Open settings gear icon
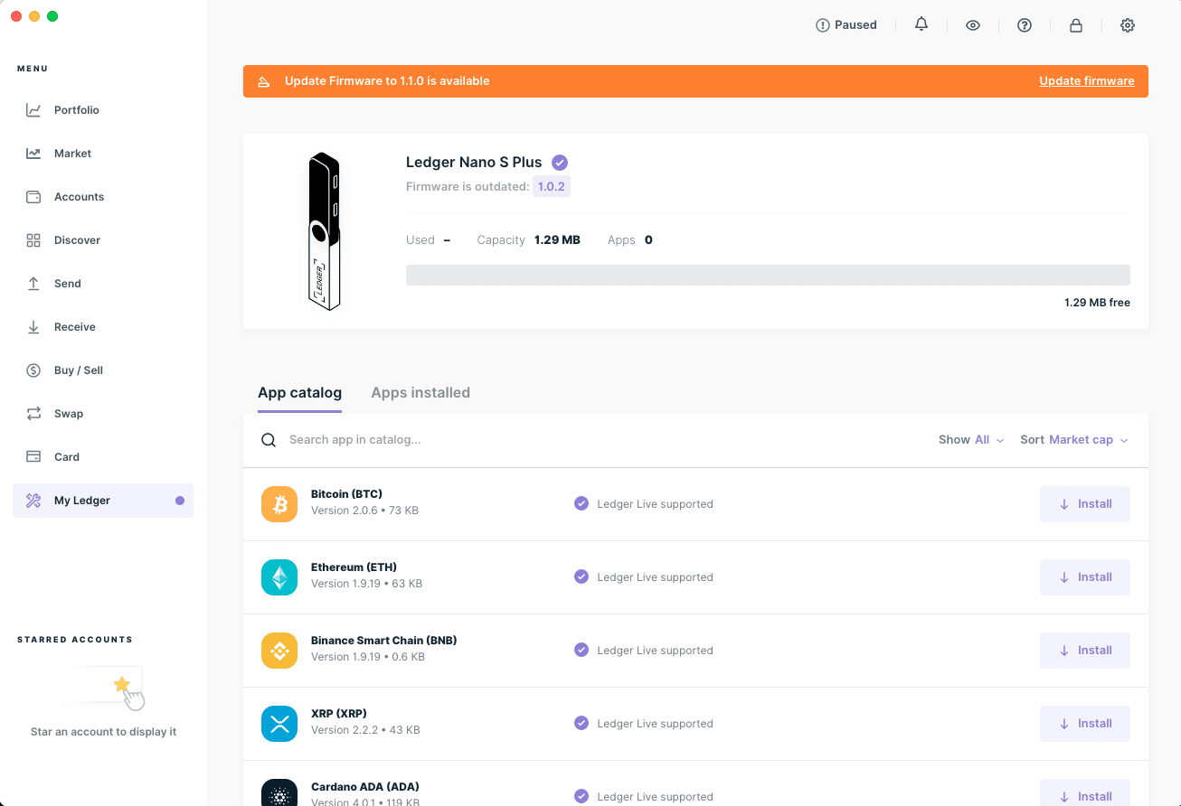 (x=1128, y=25)
